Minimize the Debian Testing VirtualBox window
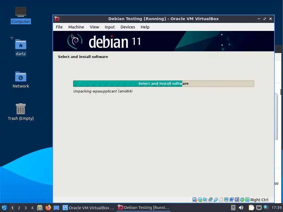Viewport: 283px width, 212px height. (259, 19)
